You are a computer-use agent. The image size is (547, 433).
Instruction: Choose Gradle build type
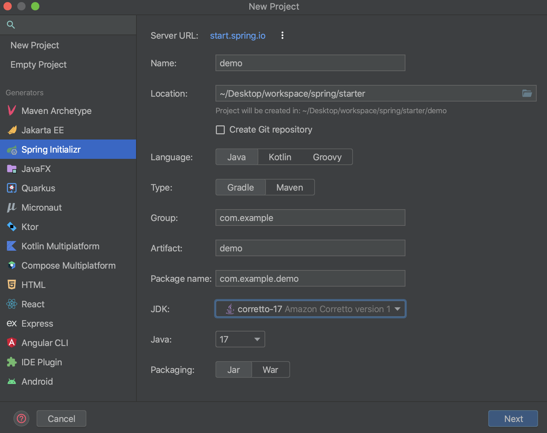[241, 187]
